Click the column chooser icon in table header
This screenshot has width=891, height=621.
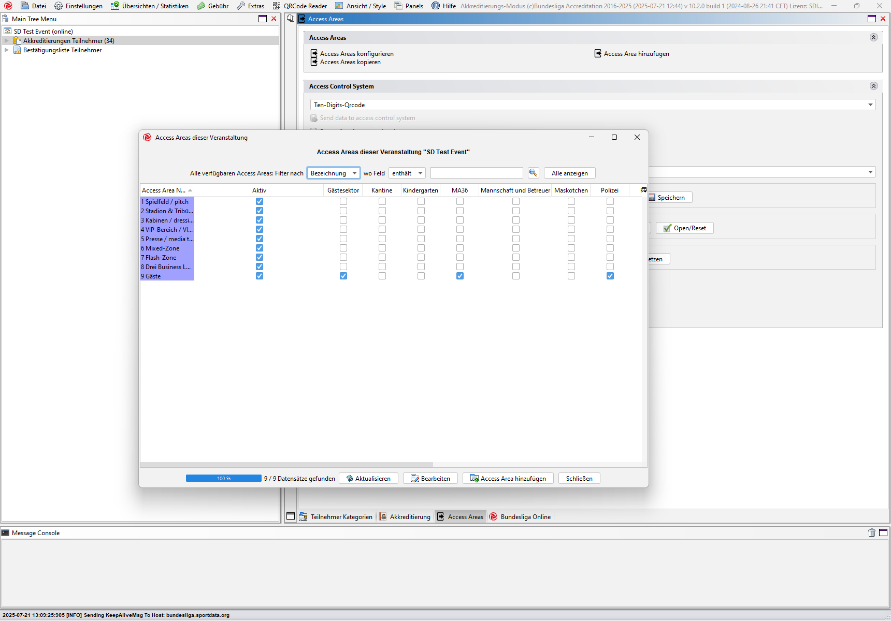[x=643, y=190]
